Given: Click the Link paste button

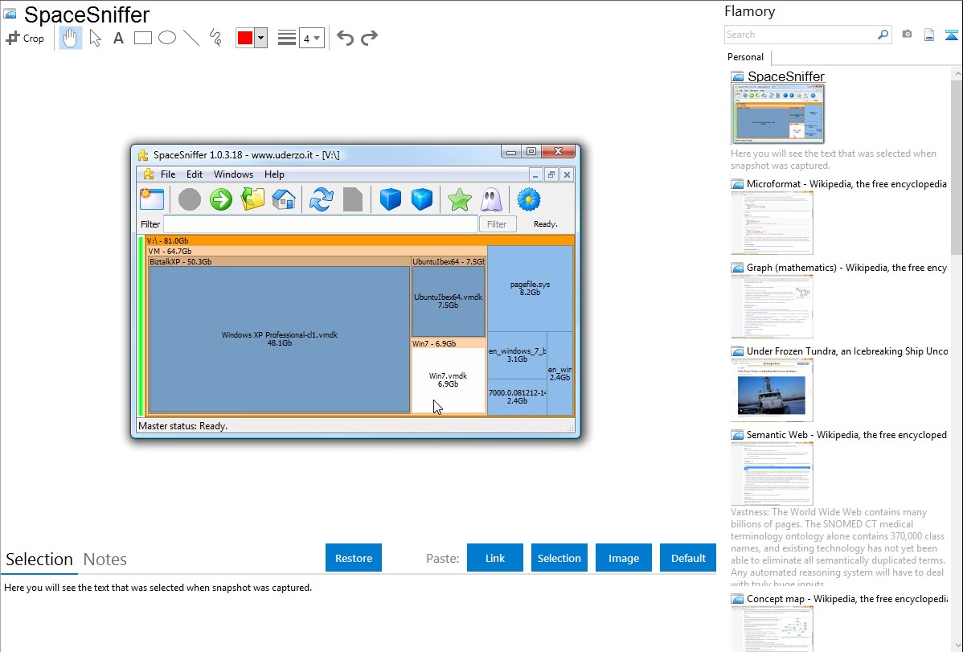Looking at the screenshot, I should (495, 558).
